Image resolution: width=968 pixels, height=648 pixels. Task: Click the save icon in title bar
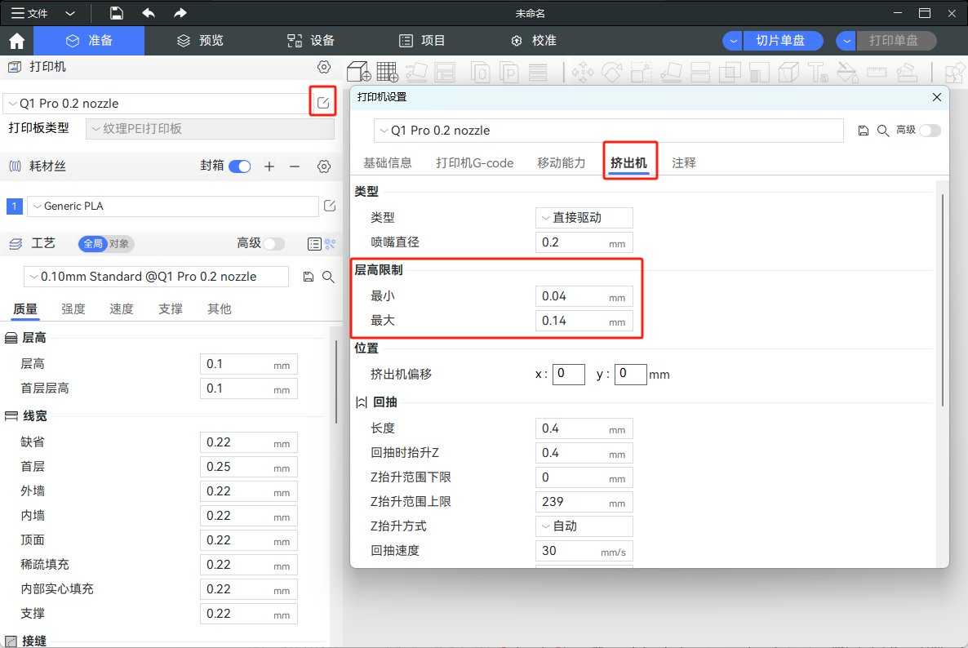[117, 13]
